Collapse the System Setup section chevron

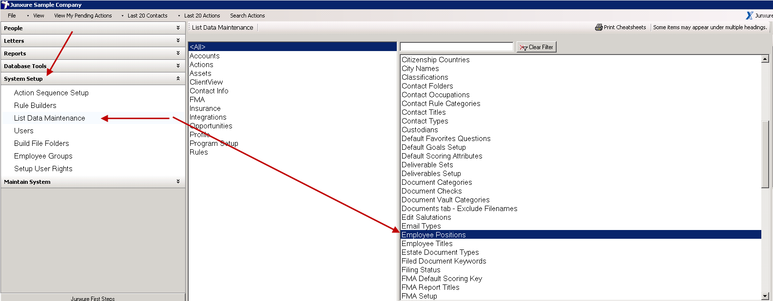click(x=178, y=79)
